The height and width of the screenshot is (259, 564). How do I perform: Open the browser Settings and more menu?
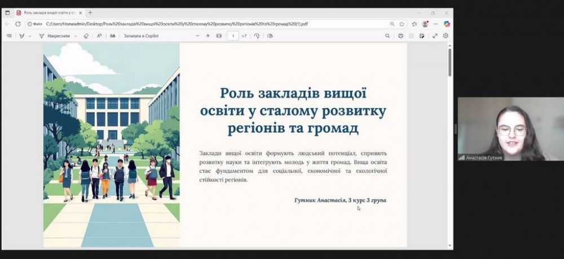(x=435, y=24)
